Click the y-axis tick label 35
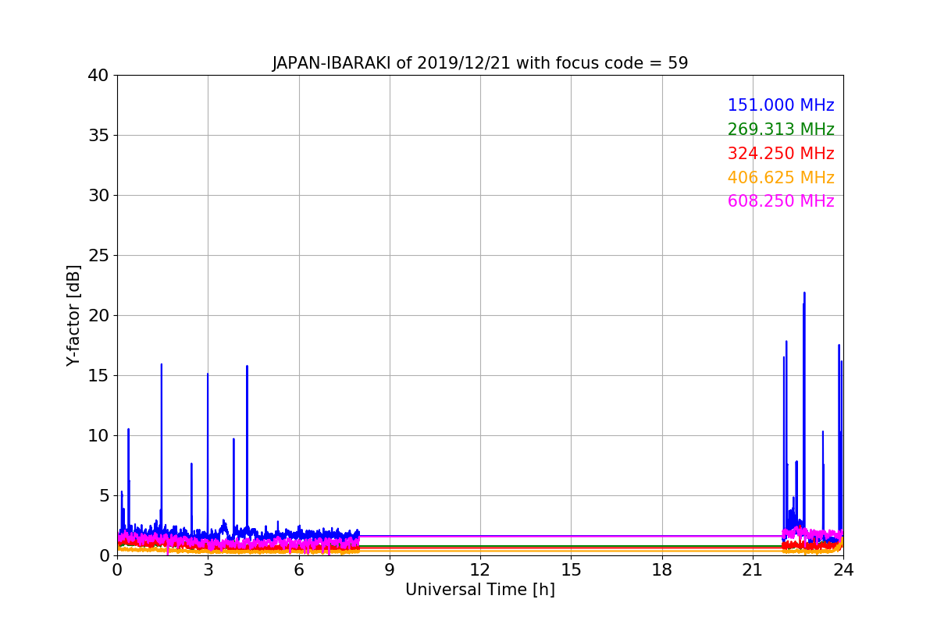Viewport: 937px width, 624px height. point(98,136)
